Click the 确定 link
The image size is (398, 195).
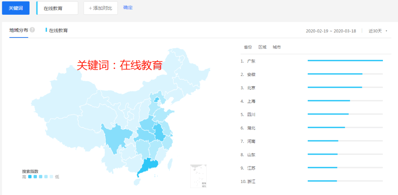click(x=128, y=7)
